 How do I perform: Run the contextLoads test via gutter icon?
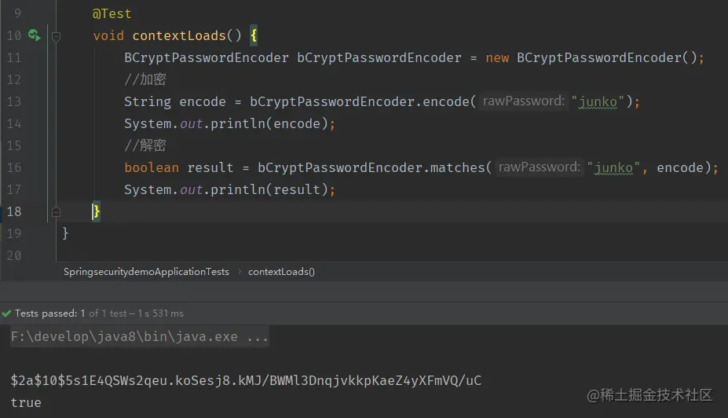[x=35, y=35]
